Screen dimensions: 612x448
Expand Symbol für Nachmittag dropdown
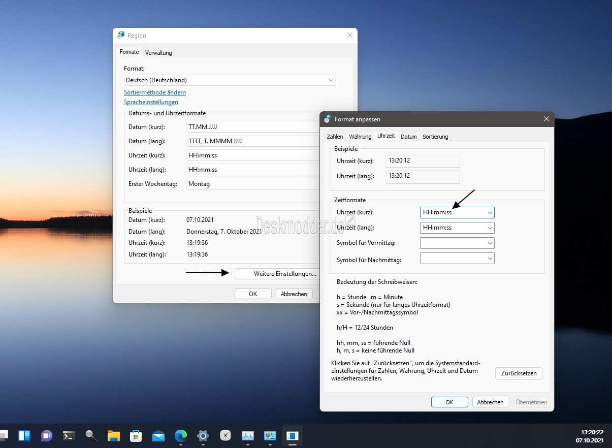tap(457, 259)
